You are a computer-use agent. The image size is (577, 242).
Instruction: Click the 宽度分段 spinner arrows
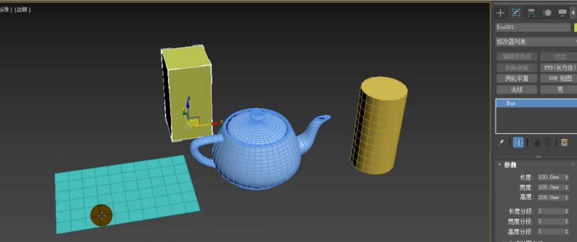click(x=567, y=221)
